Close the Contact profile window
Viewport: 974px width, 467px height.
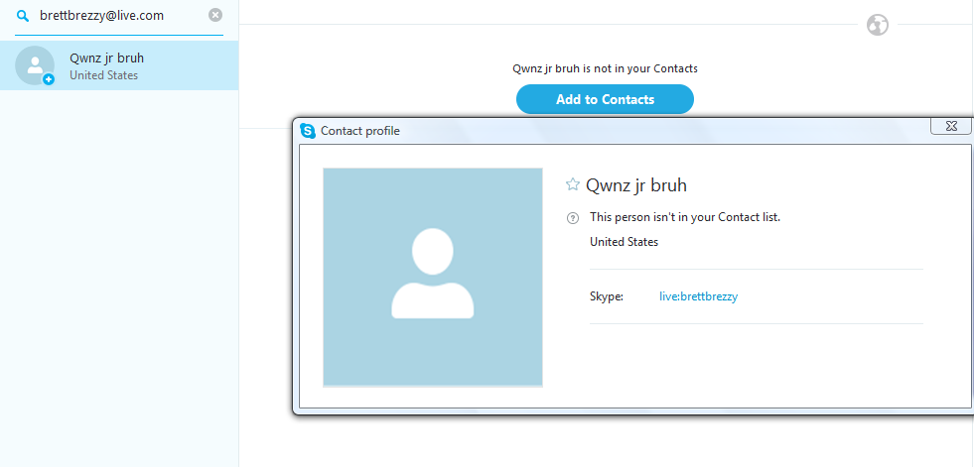point(950,126)
